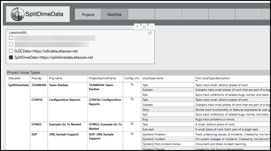Select the SUP project key cell

[34, 134]
